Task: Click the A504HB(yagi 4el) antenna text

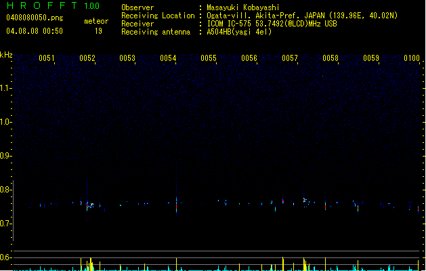Action: (239, 32)
